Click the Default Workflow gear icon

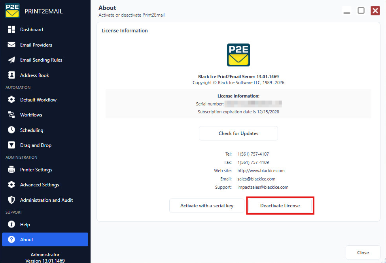[11, 100]
